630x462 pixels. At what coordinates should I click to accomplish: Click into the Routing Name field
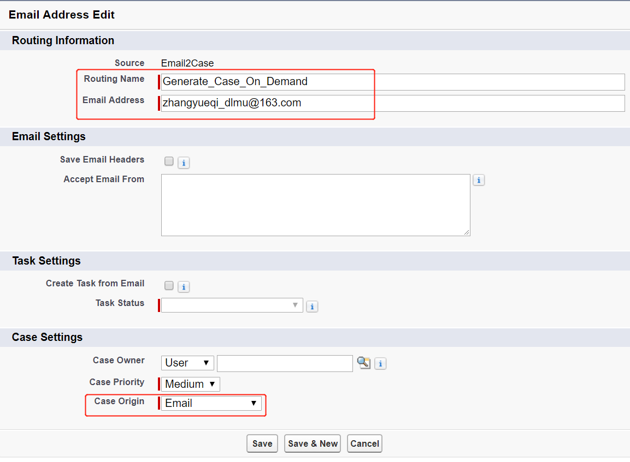coord(392,82)
